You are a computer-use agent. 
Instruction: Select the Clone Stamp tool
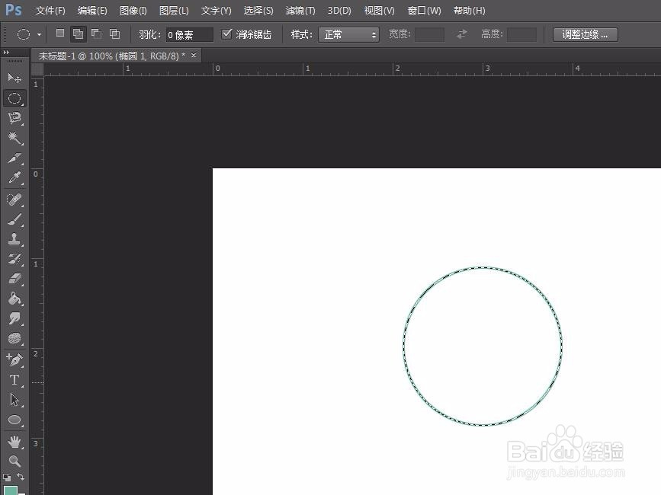tap(14, 239)
